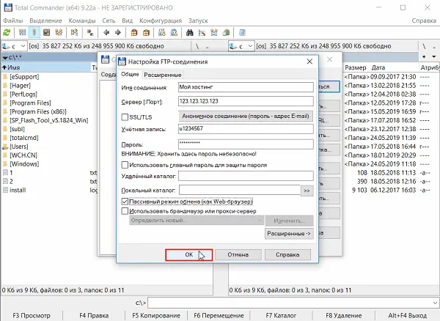Click the F5 Копирование button
Viewport: 440px width, 321px height.
[x=156, y=316]
